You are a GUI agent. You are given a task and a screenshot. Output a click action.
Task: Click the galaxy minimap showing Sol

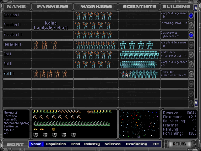coord(139,124)
